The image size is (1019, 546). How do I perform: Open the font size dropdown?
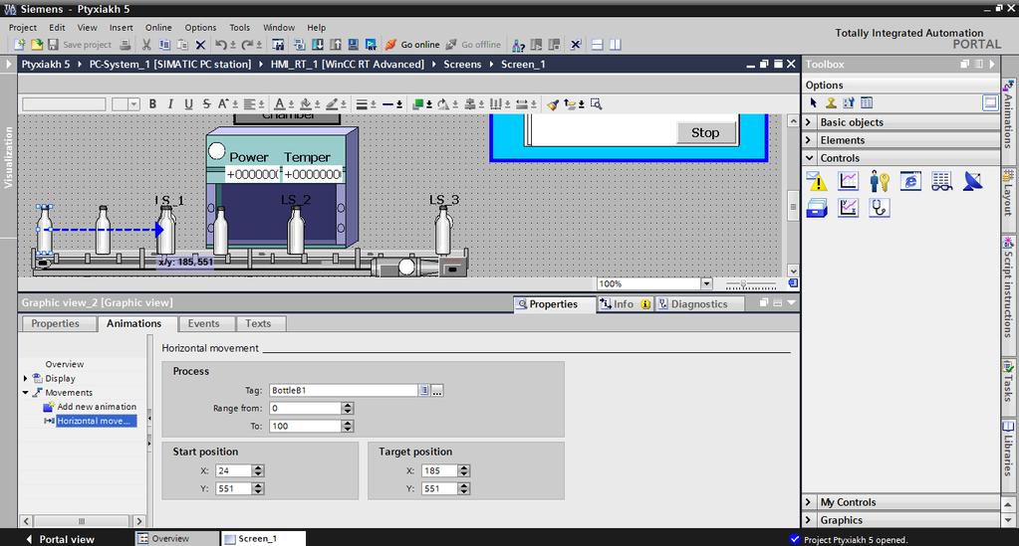tap(133, 103)
